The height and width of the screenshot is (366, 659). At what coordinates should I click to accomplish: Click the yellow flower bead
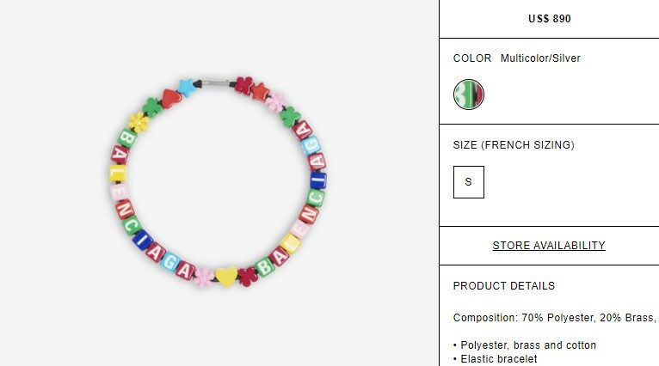tap(139, 122)
